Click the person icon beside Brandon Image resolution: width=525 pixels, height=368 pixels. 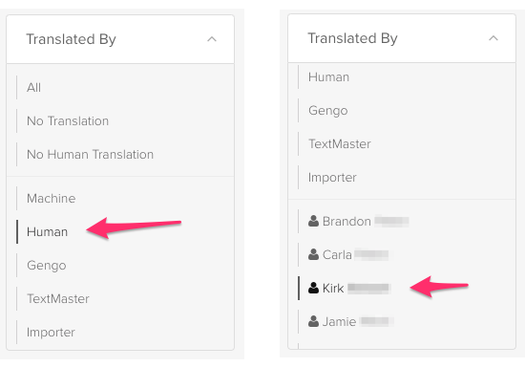tap(313, 221)
